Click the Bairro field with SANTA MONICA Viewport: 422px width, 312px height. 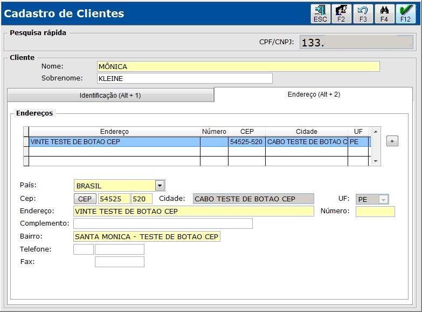(147, 236)
